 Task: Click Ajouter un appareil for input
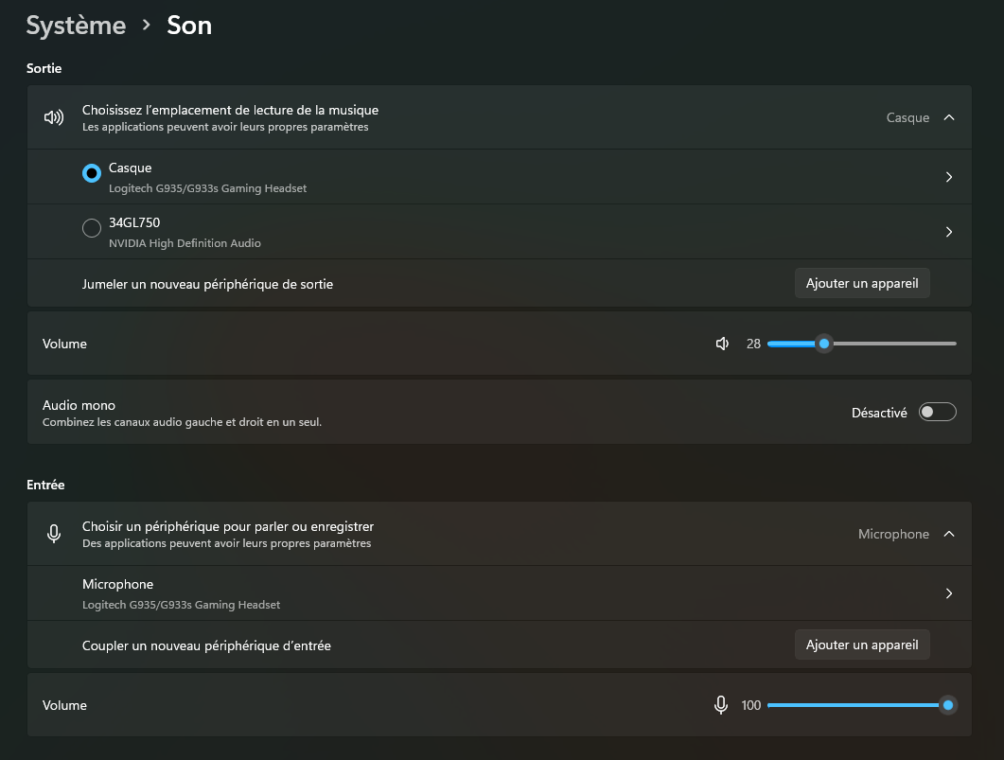861,645
